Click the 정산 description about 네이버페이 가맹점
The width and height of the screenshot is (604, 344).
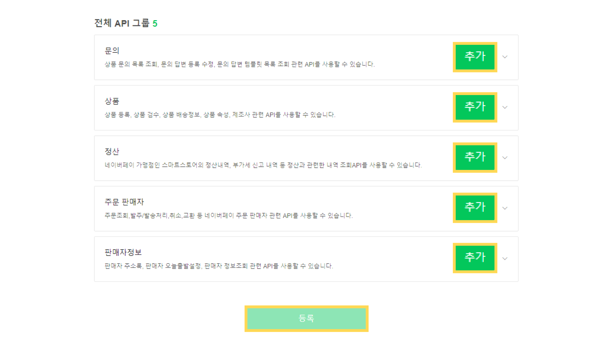tap(263, 165)
